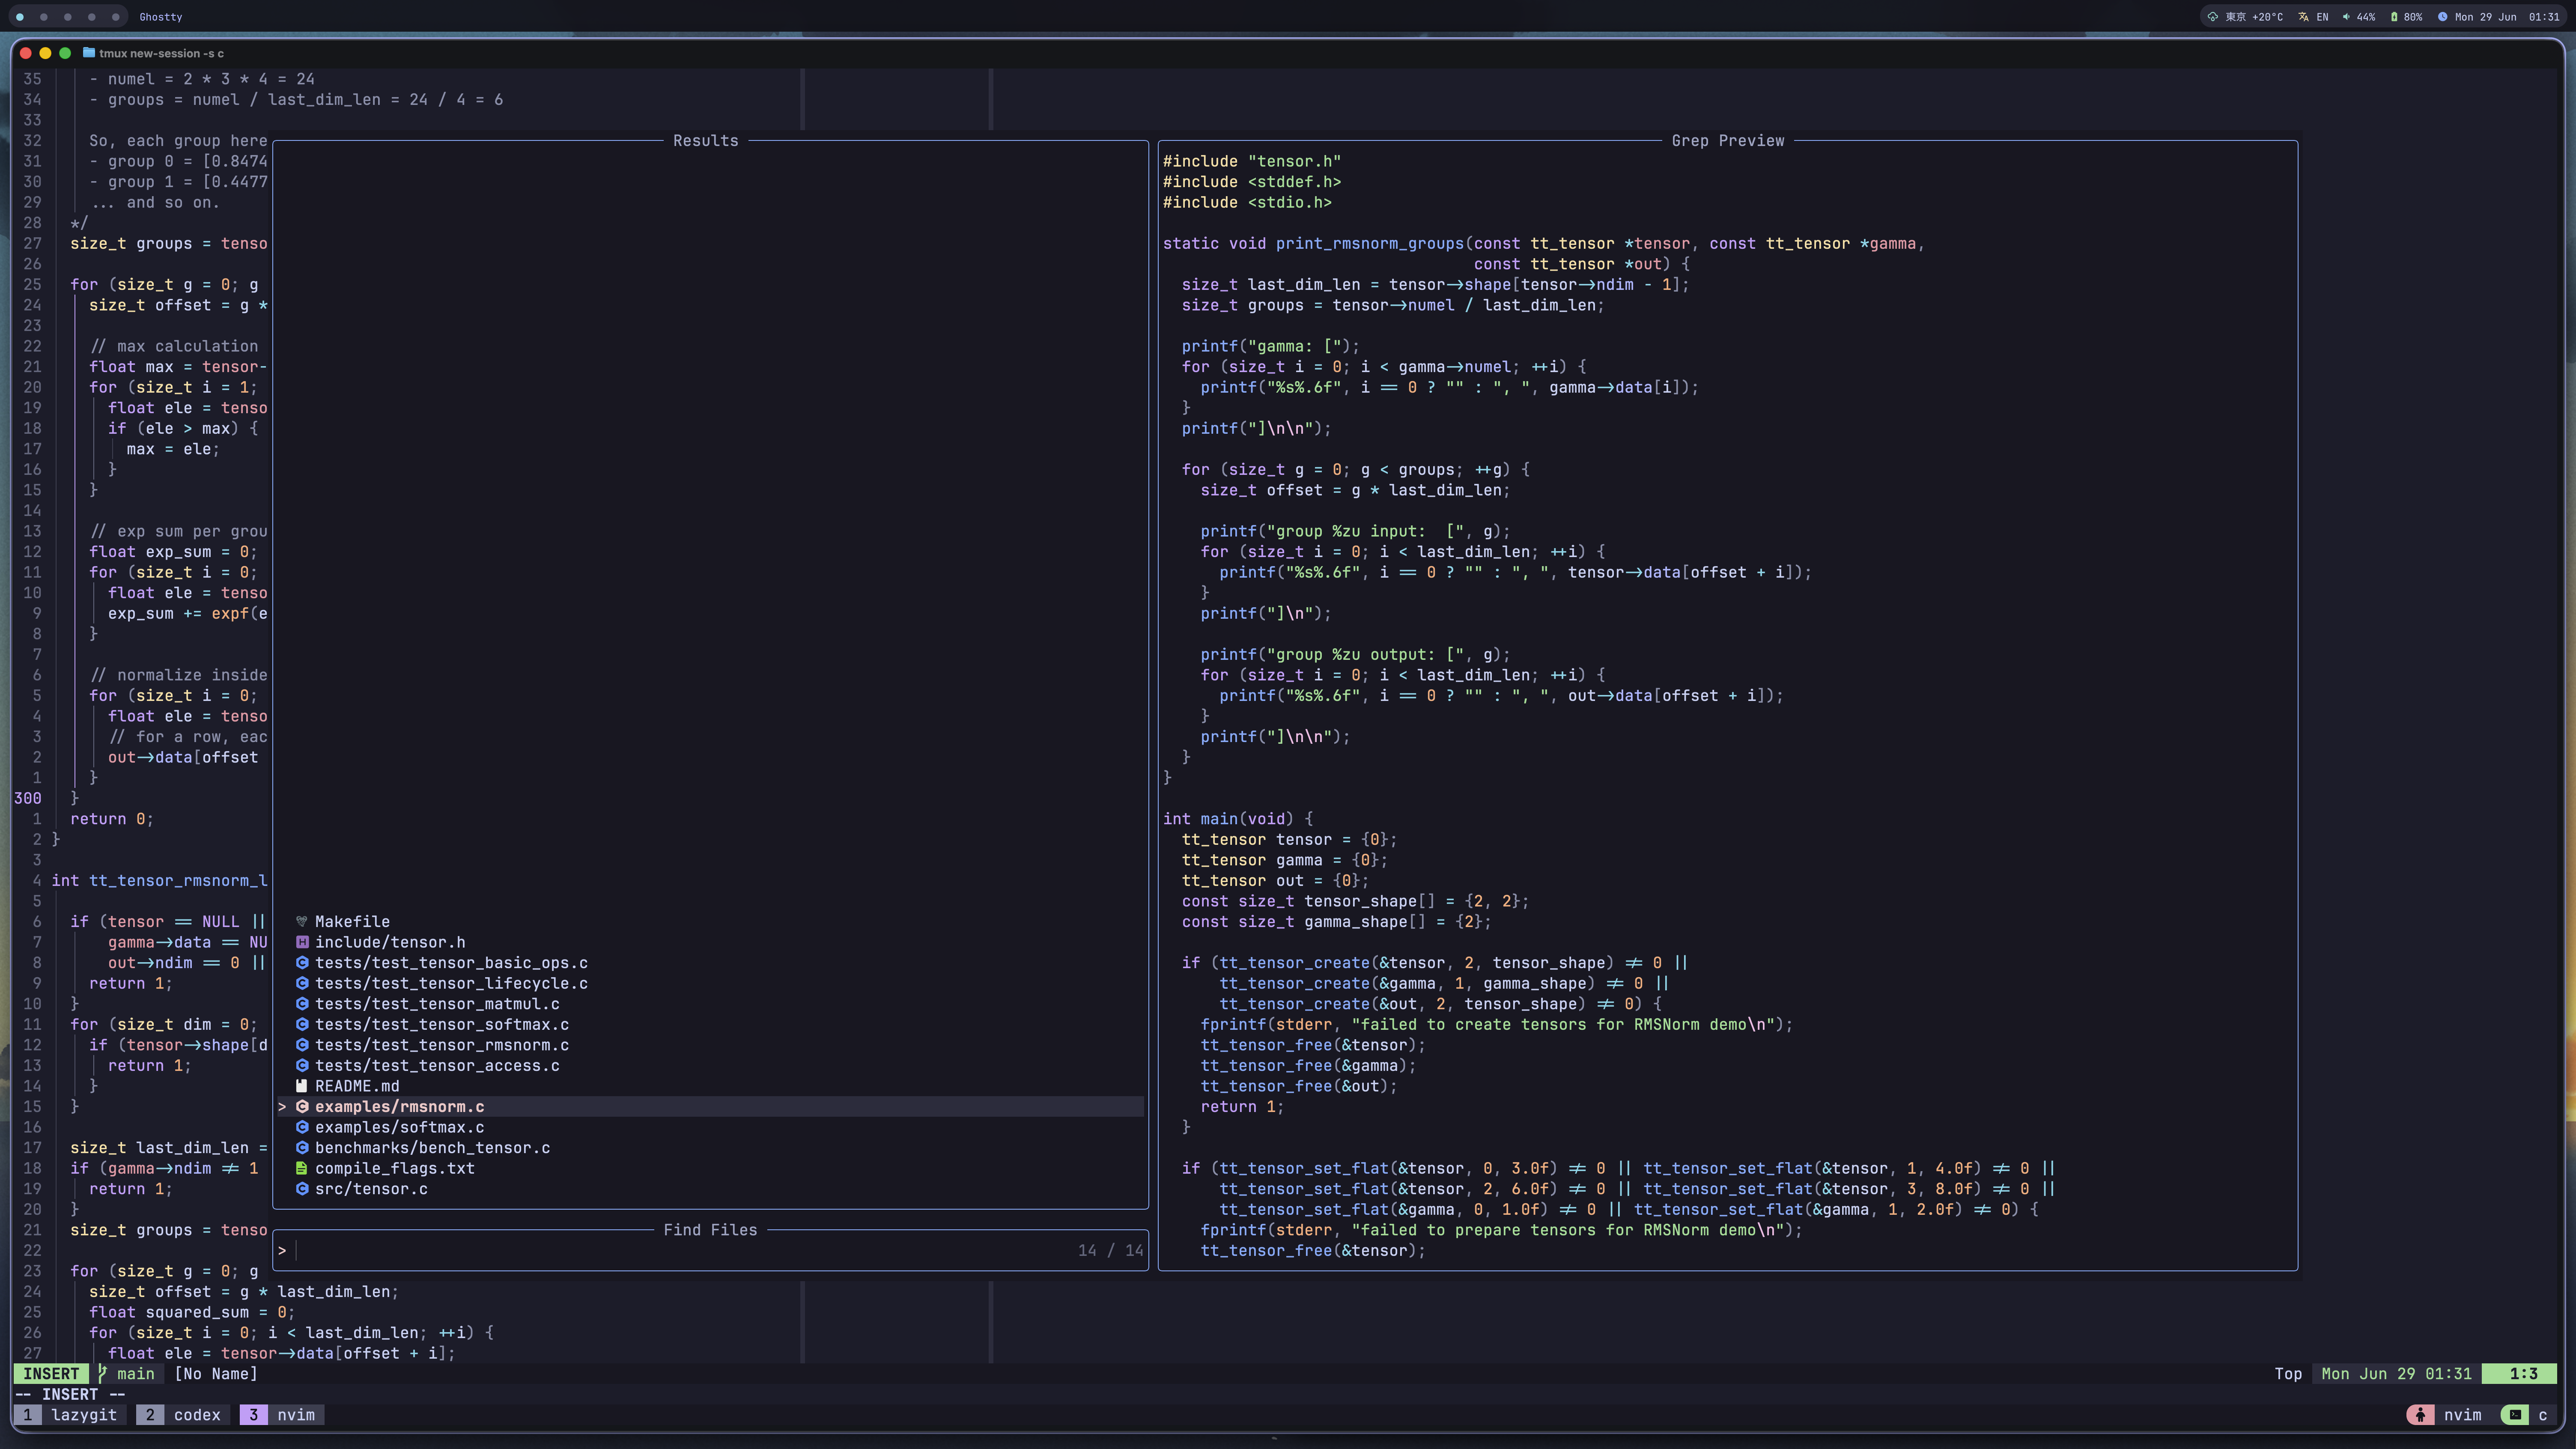Click the volume 44% indicator
This screenshot has width=2576, height=1449.
click(x=2359, y=17)
